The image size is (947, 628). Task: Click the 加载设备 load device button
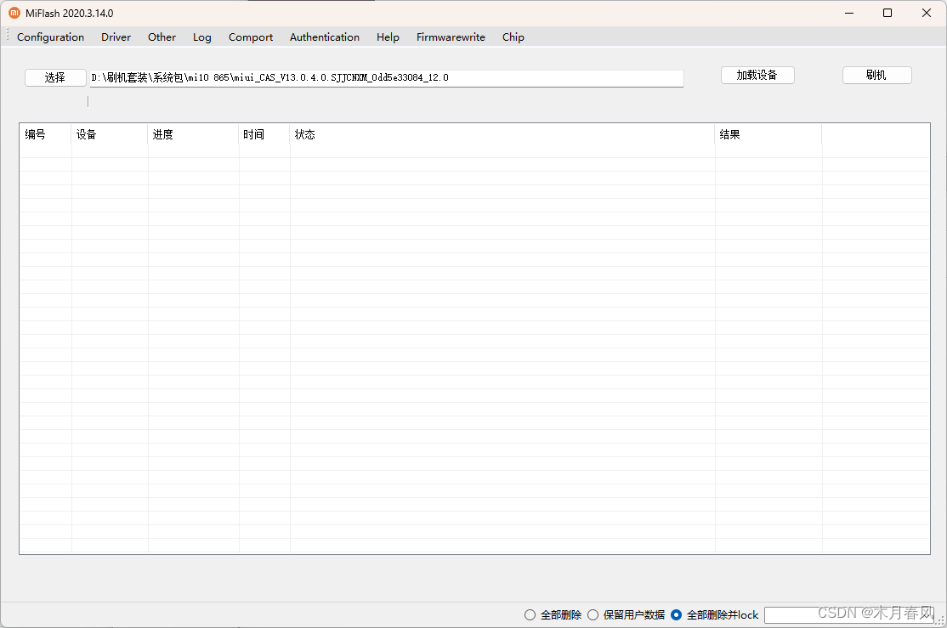tap(757, 75)
